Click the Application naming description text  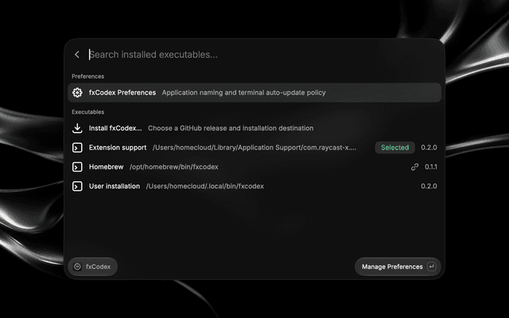[x=244, y=92]
